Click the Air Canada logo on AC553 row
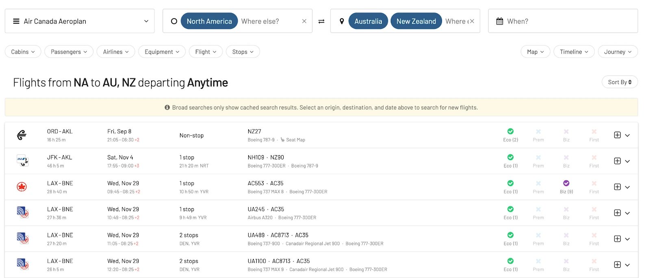 coord(22,187)
